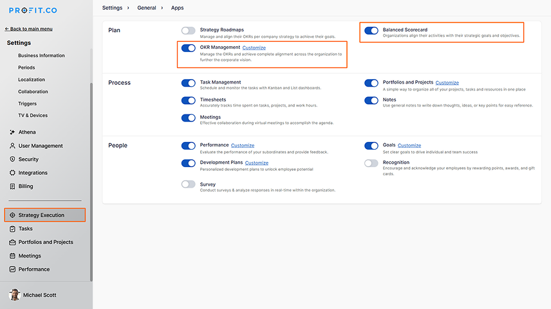Click the User Management person icon
This screenshot has height=309, width=551.
coord(12,146)
